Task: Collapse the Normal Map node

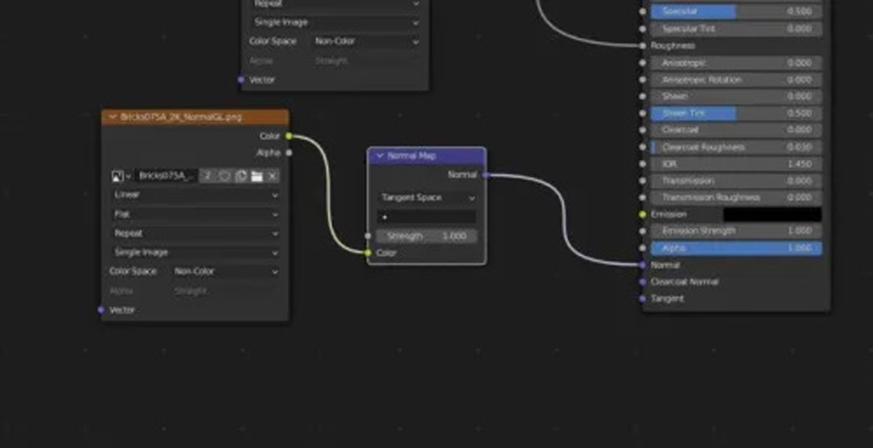Action: [380, 156]
